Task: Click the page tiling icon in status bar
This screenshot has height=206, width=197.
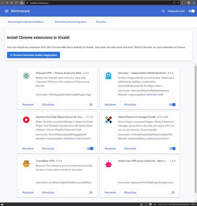Action: (146, 204)
